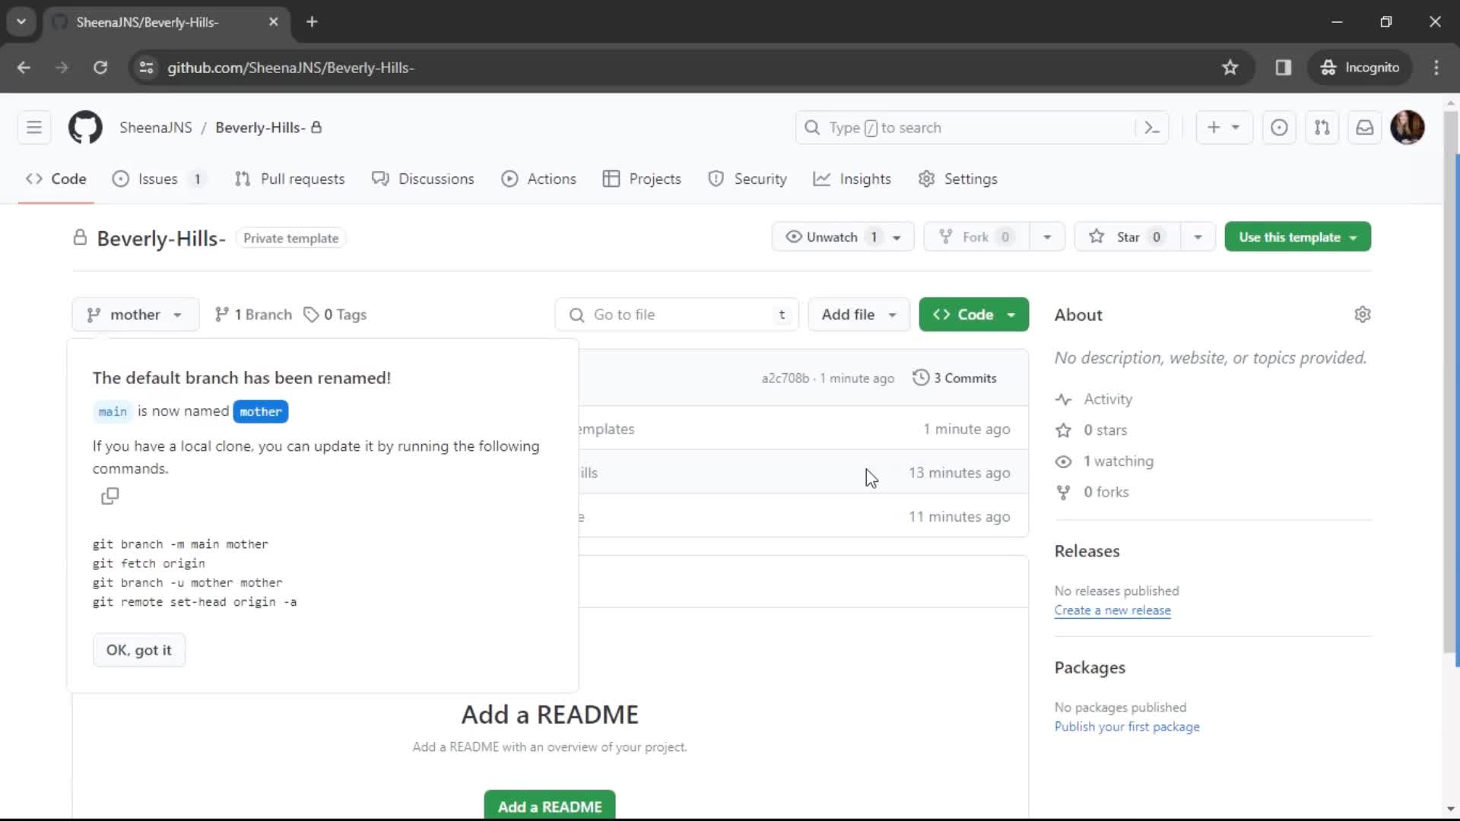Open the Pull requests tab
1460x821 pixels.
pos(290,179)
